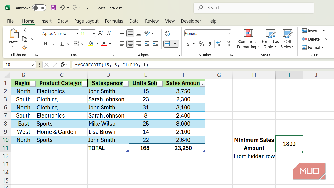334x188 pixels.
Task: Click the Font Color red A
Action: [104, 44]
